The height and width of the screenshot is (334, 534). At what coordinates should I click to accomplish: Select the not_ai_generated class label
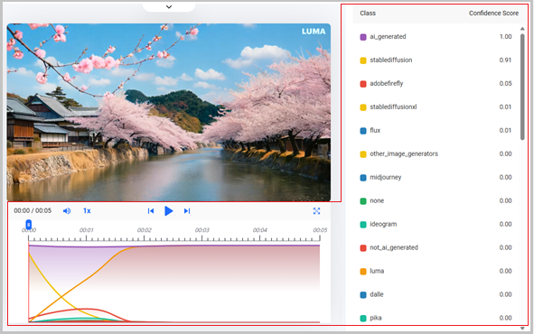point(394,247)
